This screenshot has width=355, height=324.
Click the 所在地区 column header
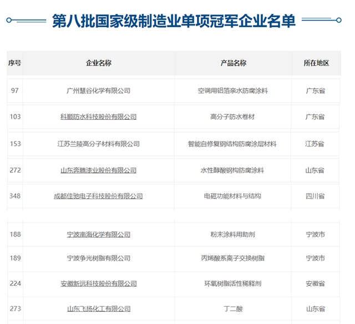[317, 63]
